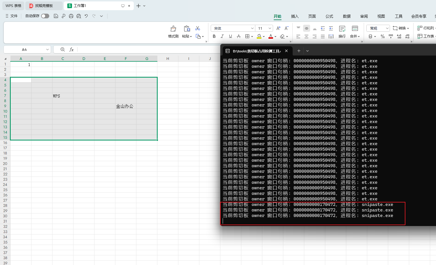
Task: Click the decrease decimal places icon
Action: [407, 36]
